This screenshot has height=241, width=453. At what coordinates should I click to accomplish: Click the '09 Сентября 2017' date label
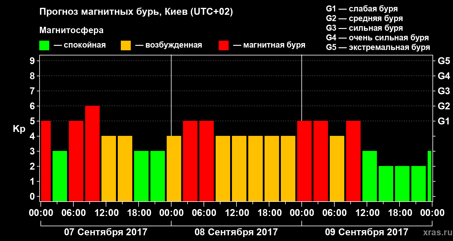coord(367,232)
